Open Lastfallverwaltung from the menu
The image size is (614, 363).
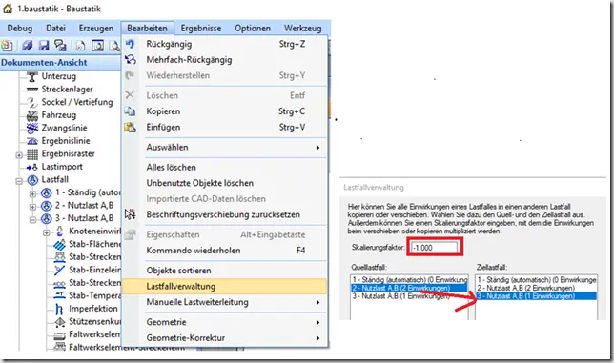click(224, 287)
